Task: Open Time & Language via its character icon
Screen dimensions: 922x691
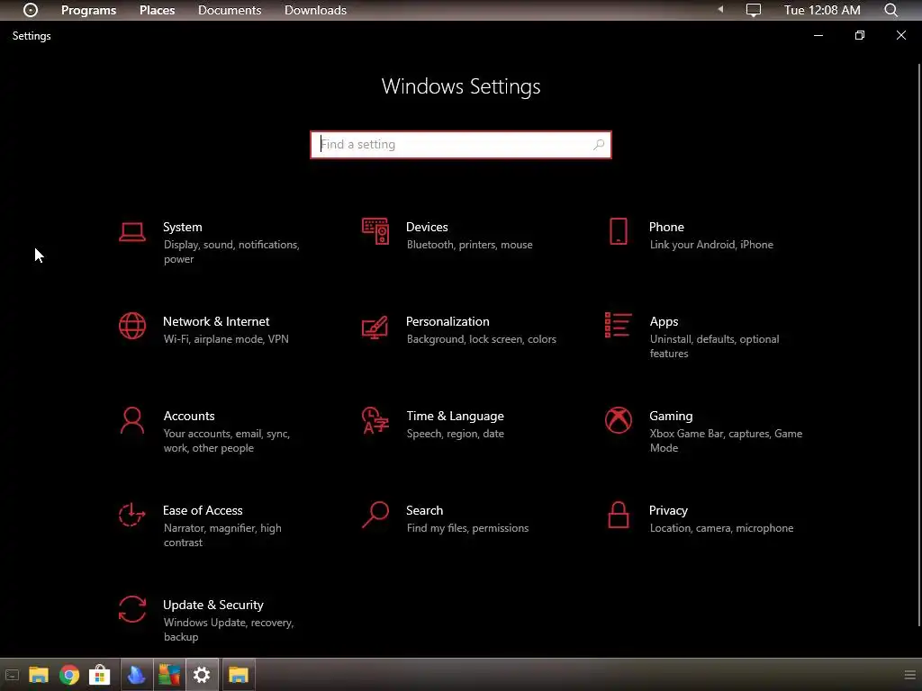Action: point(375,421)
